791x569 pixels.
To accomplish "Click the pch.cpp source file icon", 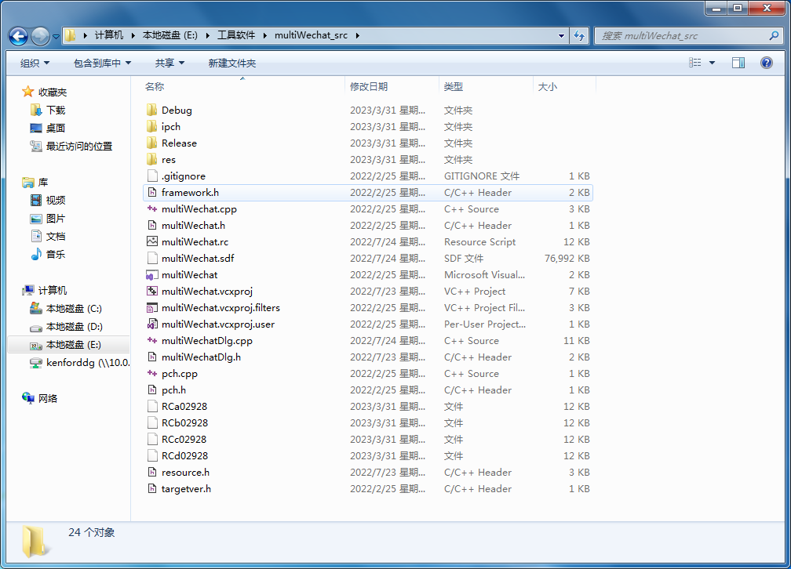I will pos(152,373).
